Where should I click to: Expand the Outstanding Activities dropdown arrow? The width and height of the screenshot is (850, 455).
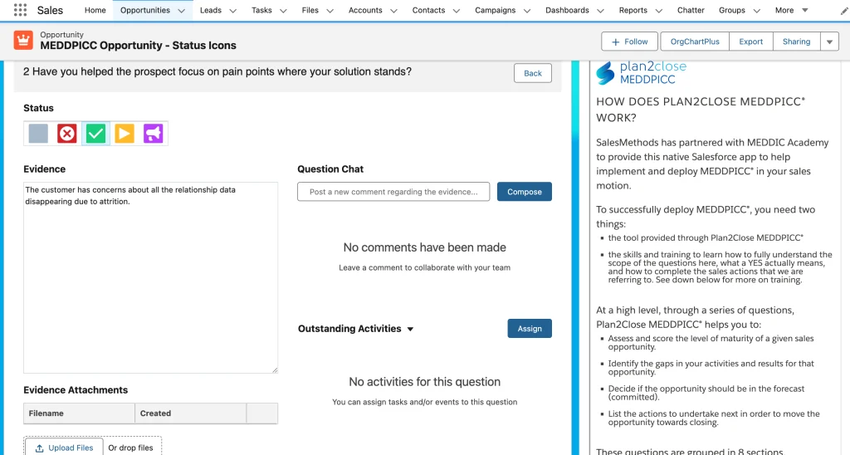(410, 330)
